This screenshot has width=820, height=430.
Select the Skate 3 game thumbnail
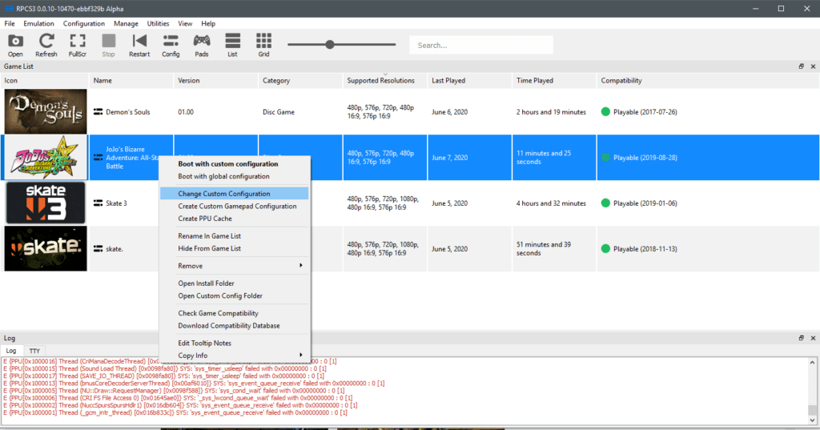click(46, 203)
